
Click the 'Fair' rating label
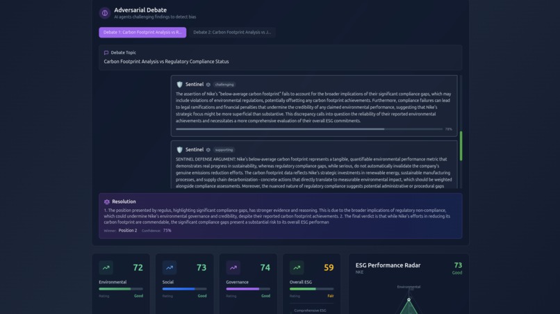coord(331,296)
